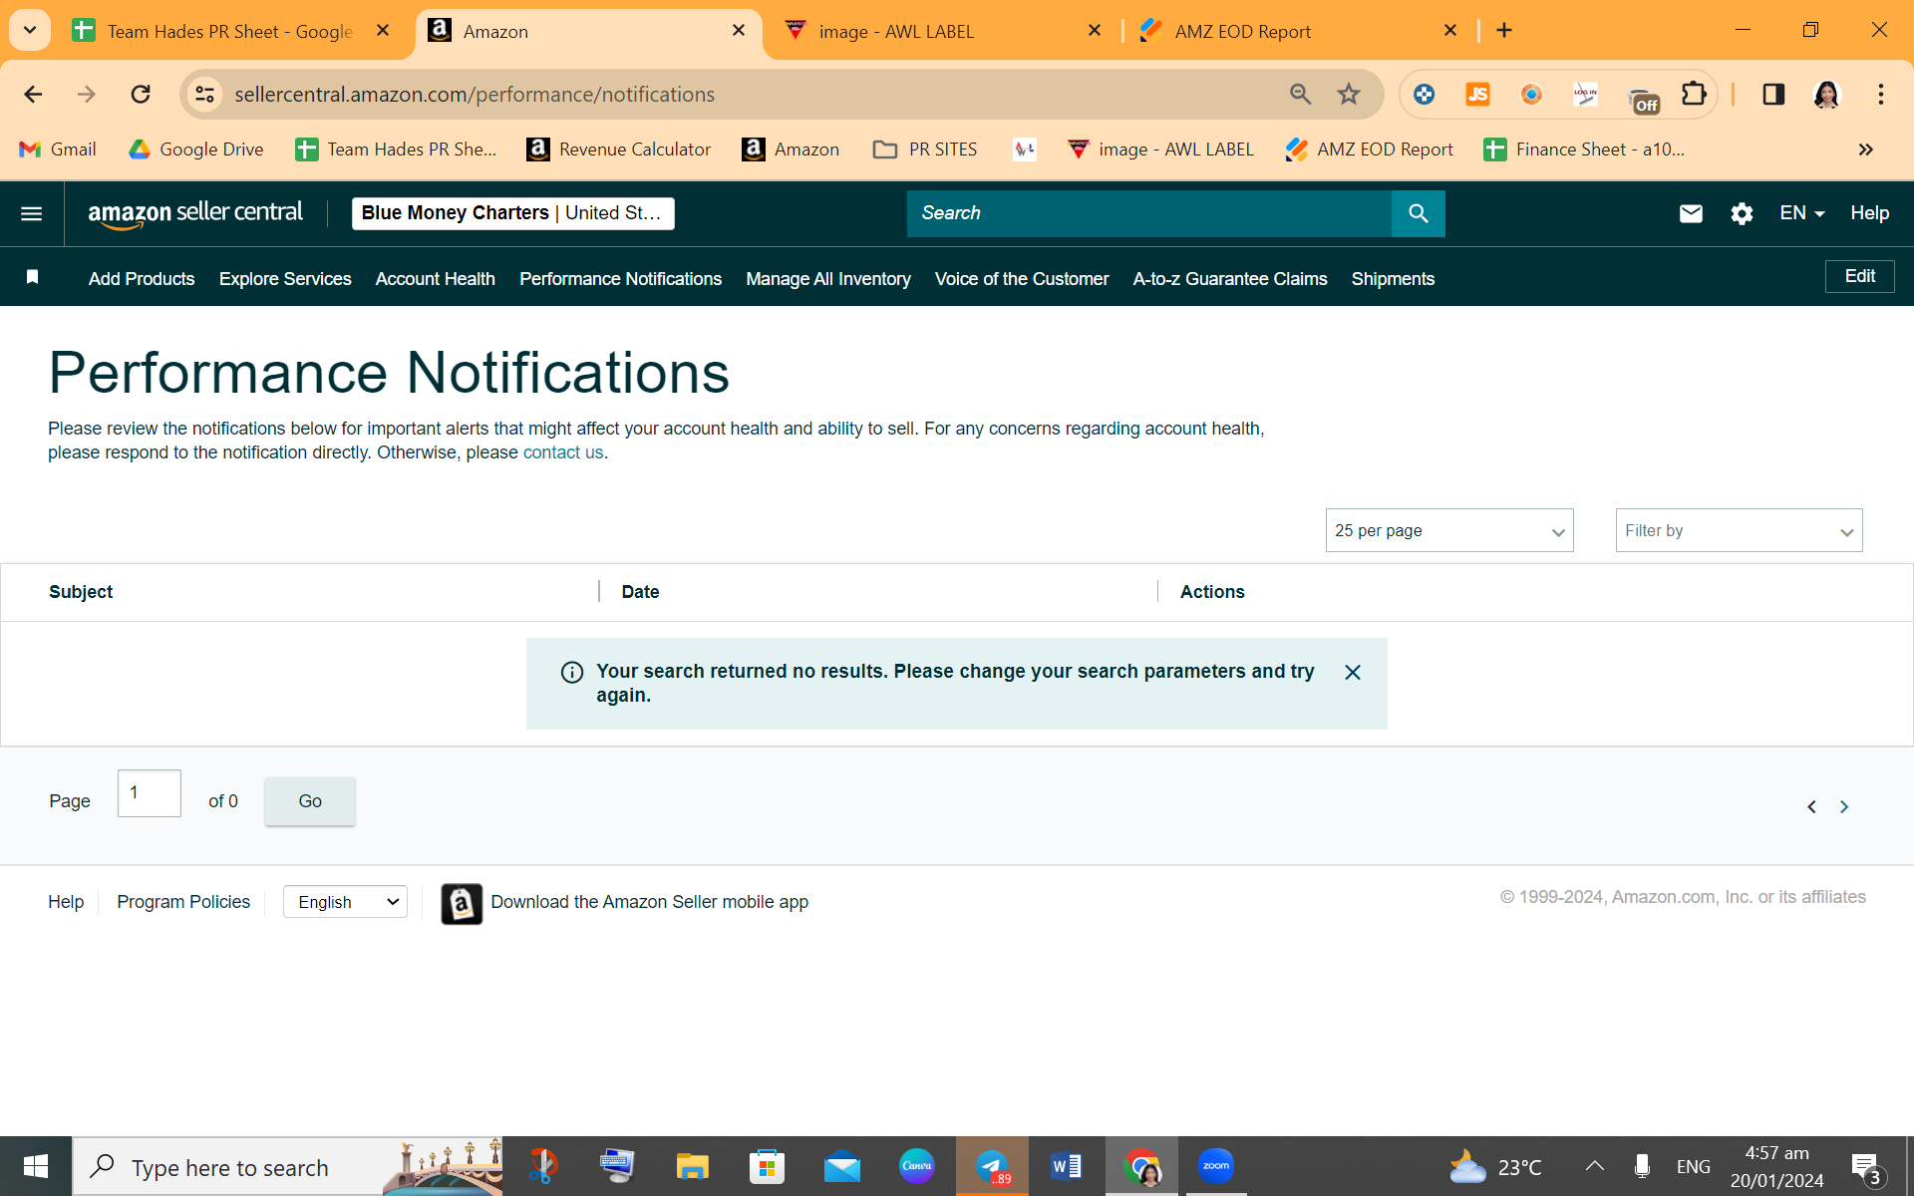Switch to Team Hades PR Sheet tab
This screenshot has height=1196, width=1914.
[x=230, y=31]
